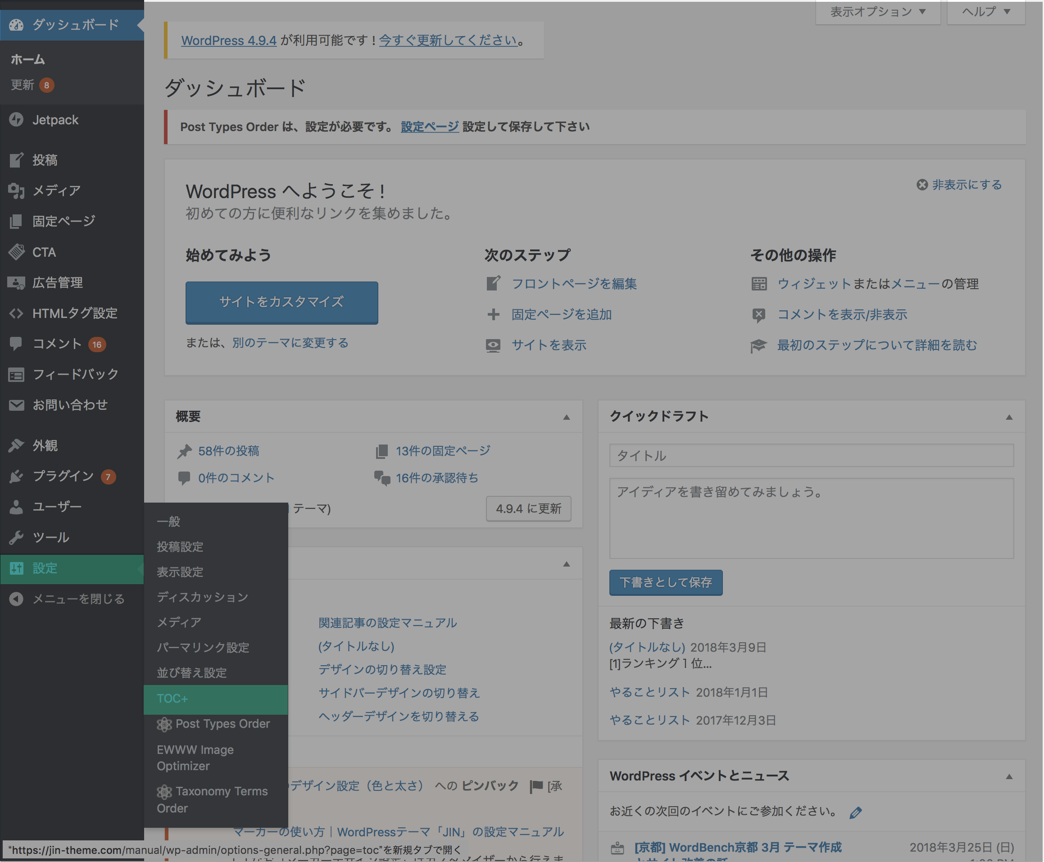Open the 設定ページ link in notice
Viewport: 1044px width, 862px height.
tap(430, 127)
